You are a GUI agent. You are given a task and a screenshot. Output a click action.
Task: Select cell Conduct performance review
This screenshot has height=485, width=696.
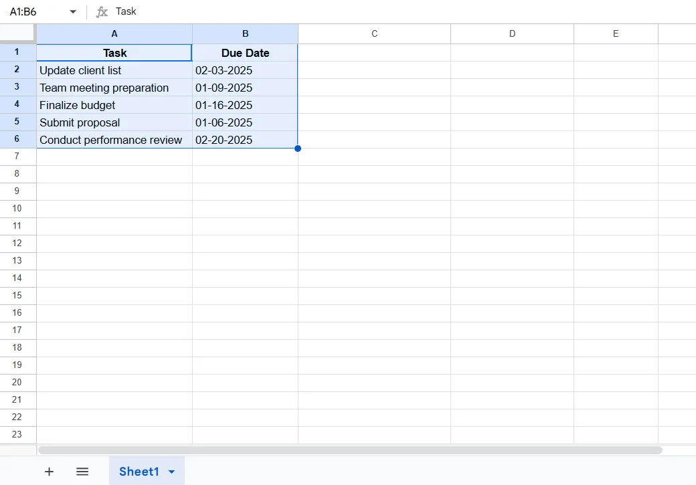(114, 140)
